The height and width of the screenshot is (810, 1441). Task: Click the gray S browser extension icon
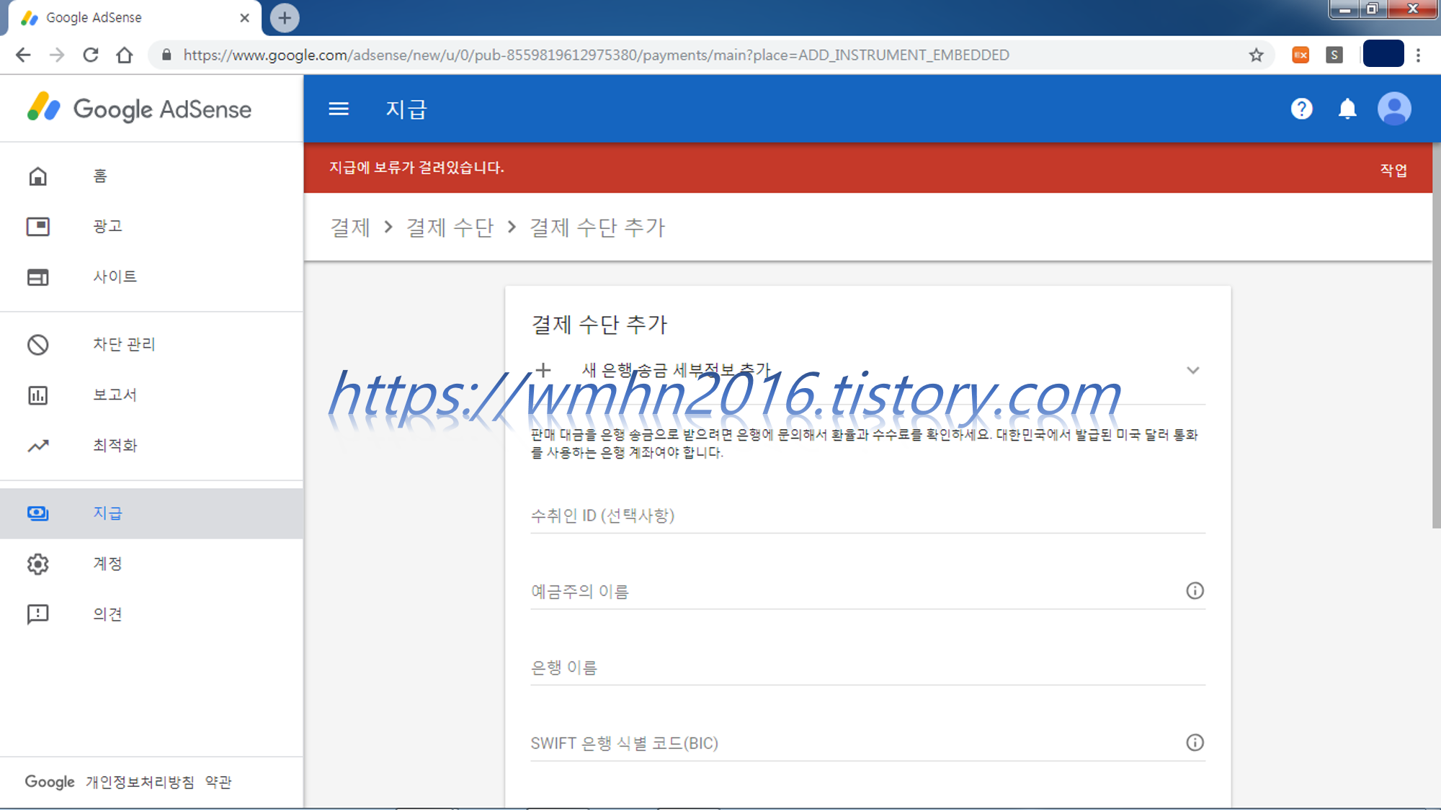1334,55
